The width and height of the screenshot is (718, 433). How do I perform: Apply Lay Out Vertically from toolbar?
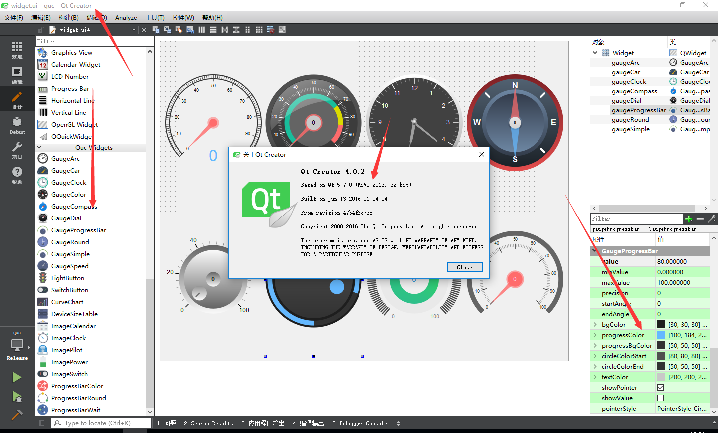pos(213,30)
